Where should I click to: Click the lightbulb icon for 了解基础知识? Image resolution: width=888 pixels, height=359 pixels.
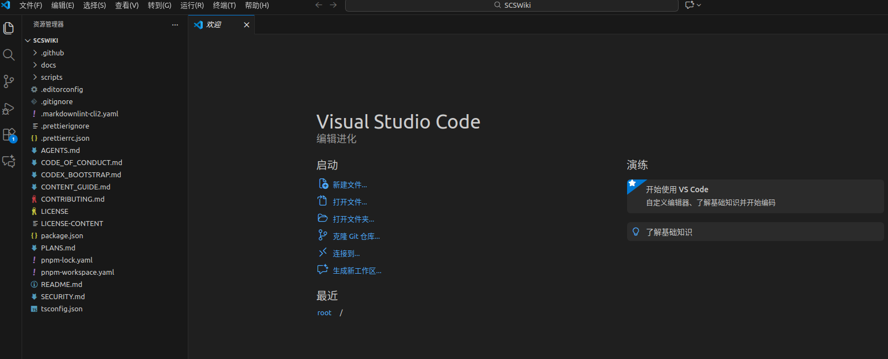pos(636,232)
